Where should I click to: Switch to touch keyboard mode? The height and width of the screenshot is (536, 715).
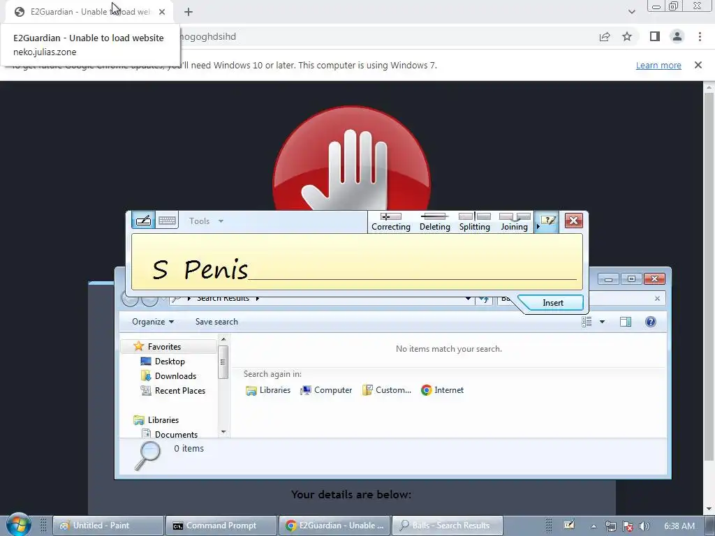pyautogui.click(x=167, y=221)
